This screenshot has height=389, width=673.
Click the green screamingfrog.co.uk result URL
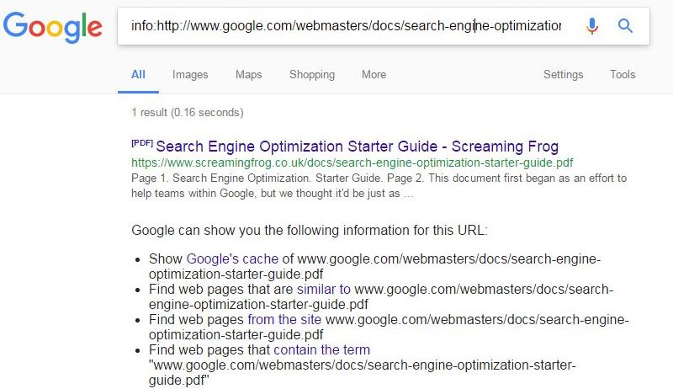[x=352, y=163]
